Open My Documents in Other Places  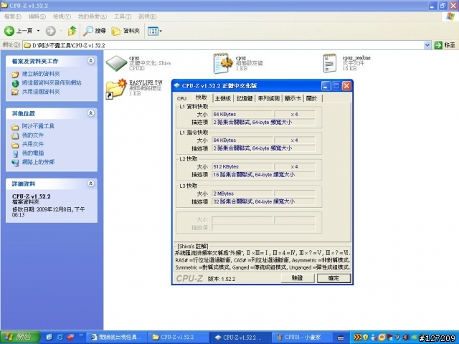(x=33, y=135)
